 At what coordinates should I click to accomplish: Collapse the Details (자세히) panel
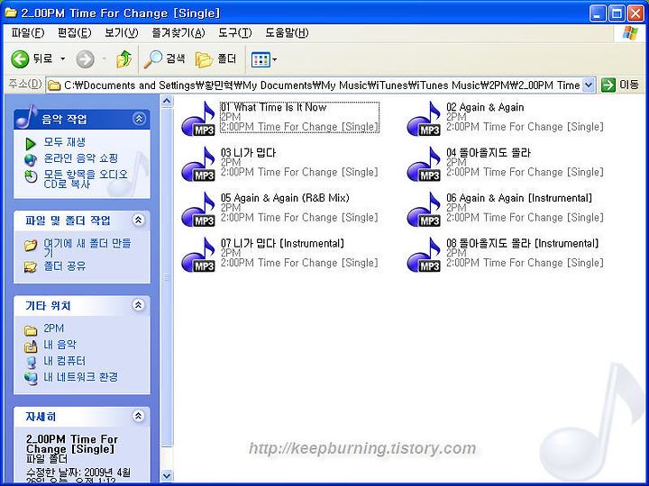pyautogui.click(x=138, y=416)
